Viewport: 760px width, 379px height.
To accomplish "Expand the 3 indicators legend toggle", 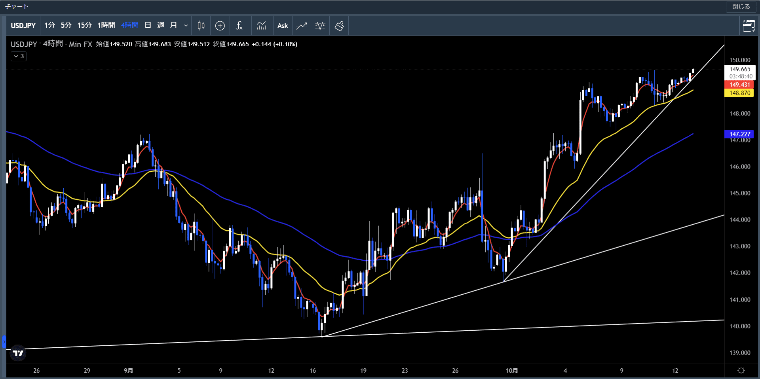I will click(19, 56).
